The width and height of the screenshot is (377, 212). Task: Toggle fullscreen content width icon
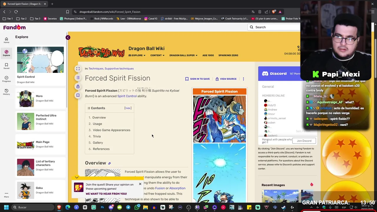[x=78, y=69]
